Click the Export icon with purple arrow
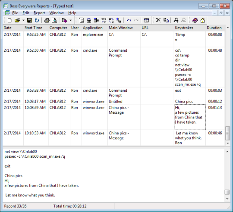Viewport: 233px width, 212px height. [x=64, y=20]
